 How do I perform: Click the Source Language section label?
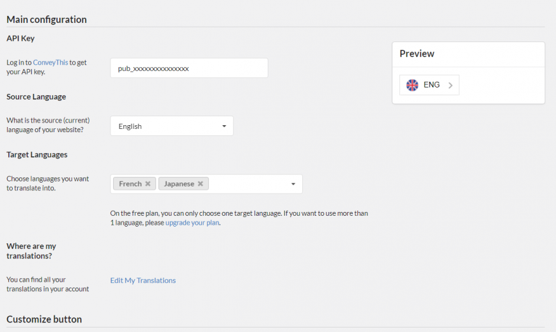pyautogui.click(x=36, y=97)
